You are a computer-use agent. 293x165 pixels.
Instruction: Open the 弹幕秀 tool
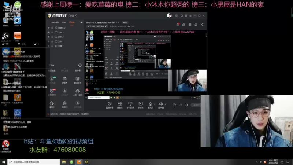point(65,80)
